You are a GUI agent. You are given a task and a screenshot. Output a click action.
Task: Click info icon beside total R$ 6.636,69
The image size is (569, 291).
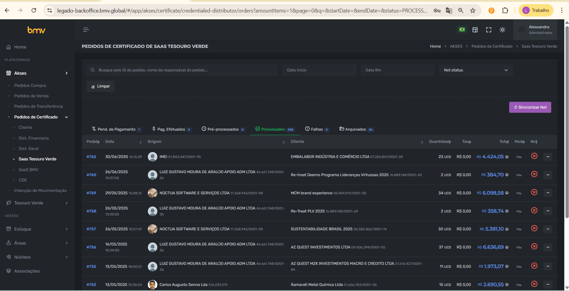[507, 247]
